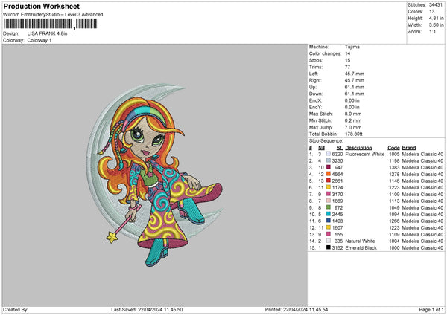Select the 'Colorway 1' value

39,40
